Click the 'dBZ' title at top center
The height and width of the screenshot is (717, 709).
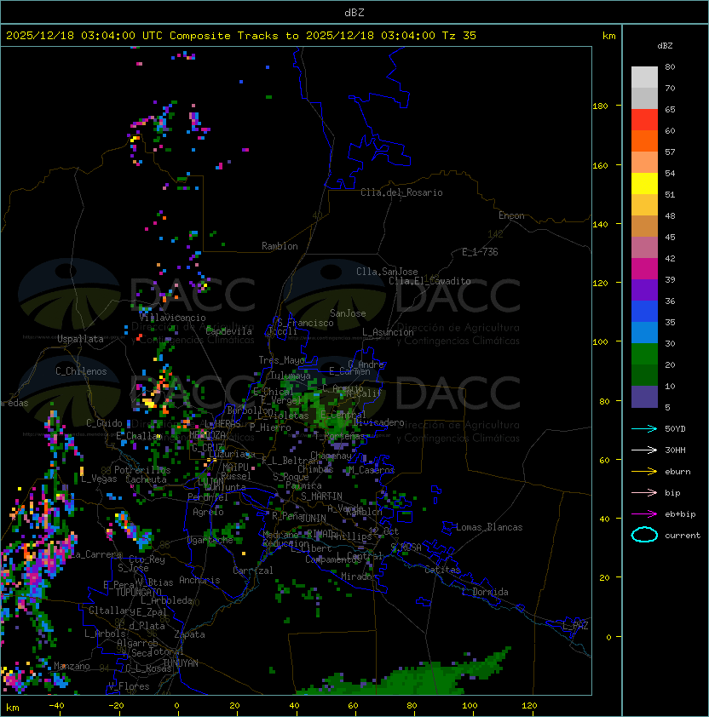pos(354,13)
